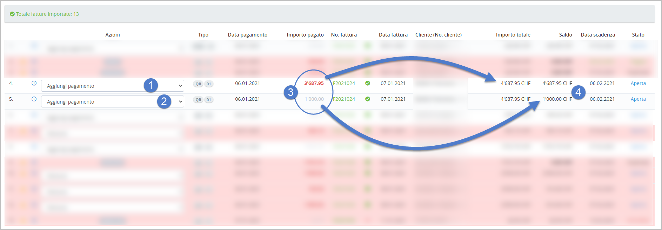The image size is (662, 230).
Task: Click the Importo pagato column header
Action: 305,35
